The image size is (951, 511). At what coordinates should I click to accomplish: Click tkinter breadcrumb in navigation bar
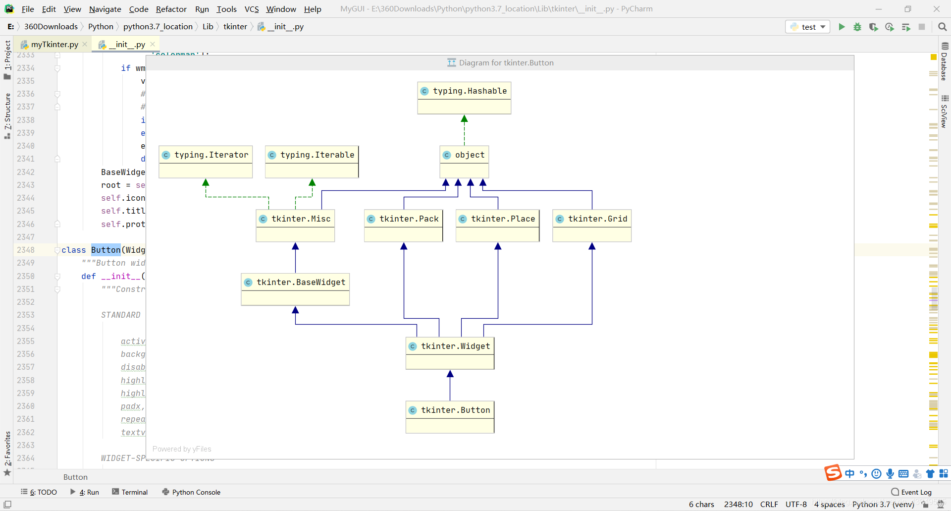pyautogui.click(x=235, y=27)
